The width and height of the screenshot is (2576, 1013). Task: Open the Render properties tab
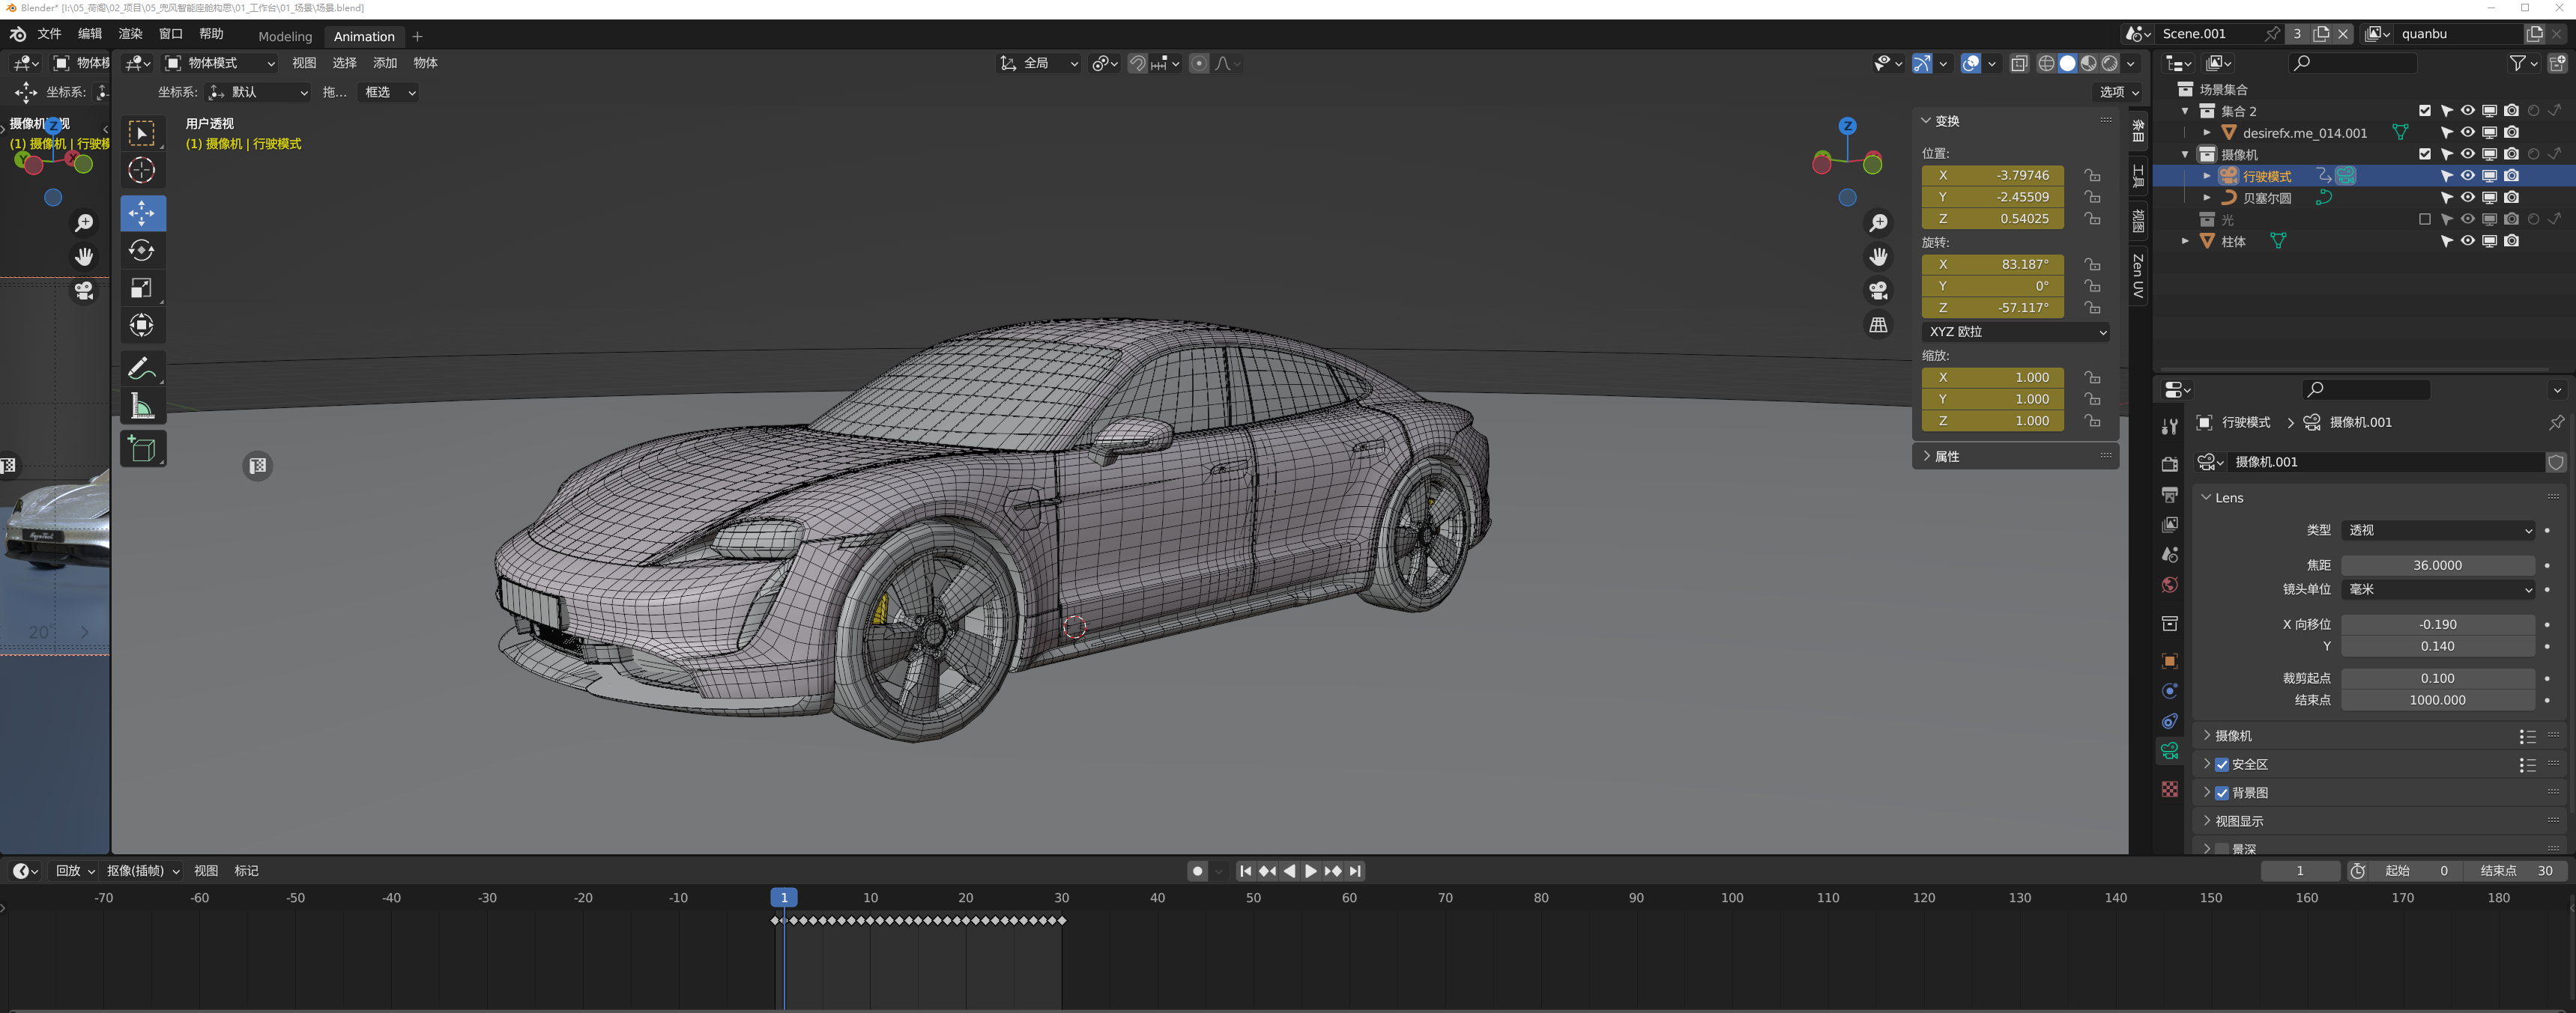click(x=2169, y=464)
